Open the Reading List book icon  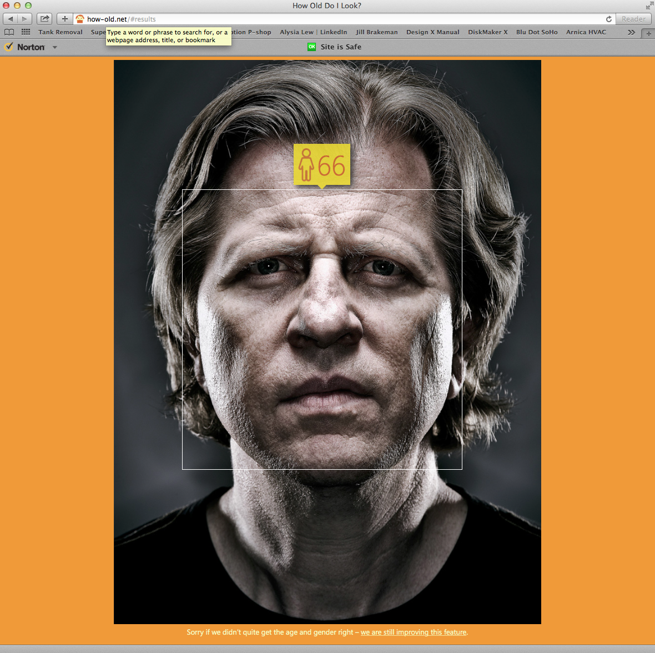9,32
